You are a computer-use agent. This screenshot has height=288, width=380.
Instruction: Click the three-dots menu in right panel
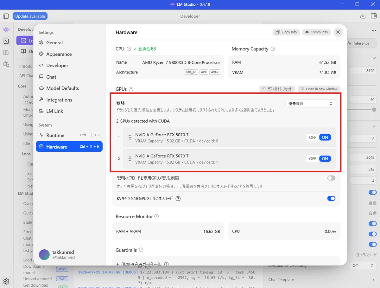pos(374,30)
